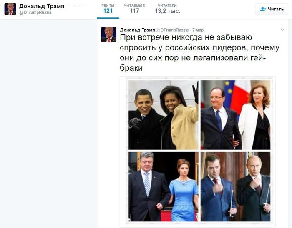This screenshot has width=292, height=228.
Task: Open the Читаемые 117 tab
Action: click(x=134, y=9)
